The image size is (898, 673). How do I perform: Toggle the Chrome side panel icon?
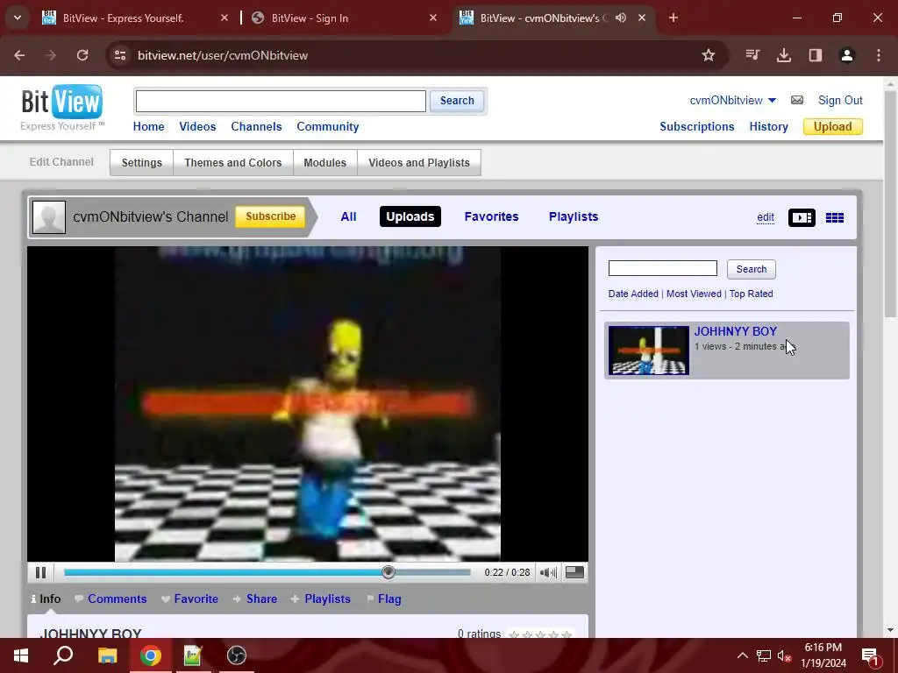pos(816,55)
